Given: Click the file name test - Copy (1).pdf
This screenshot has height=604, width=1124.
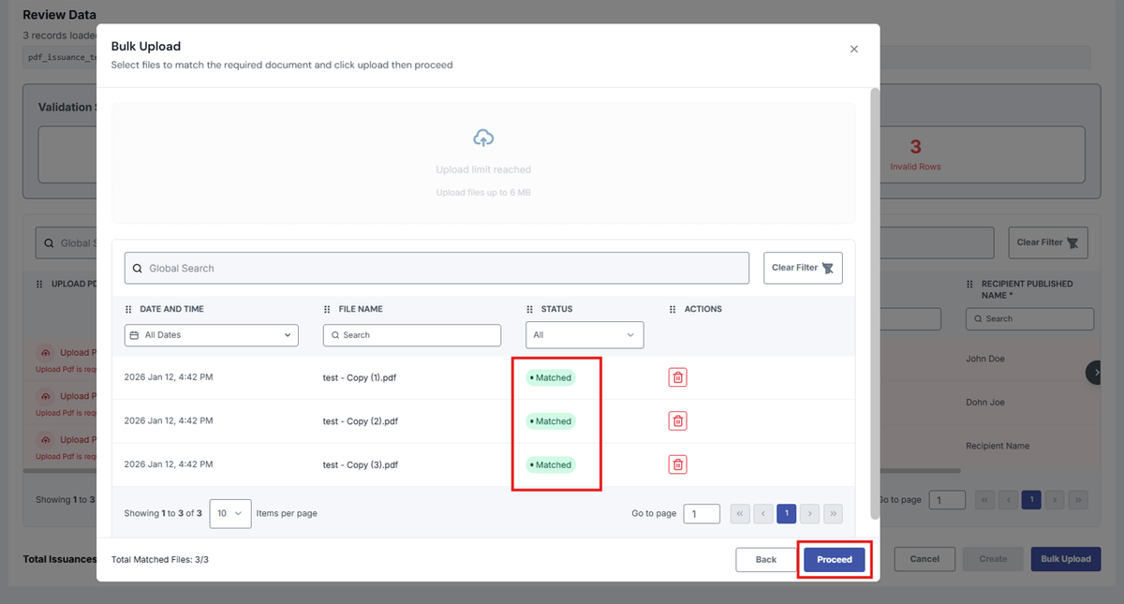Looking at the screenshot, I should (x=361, y=377).
